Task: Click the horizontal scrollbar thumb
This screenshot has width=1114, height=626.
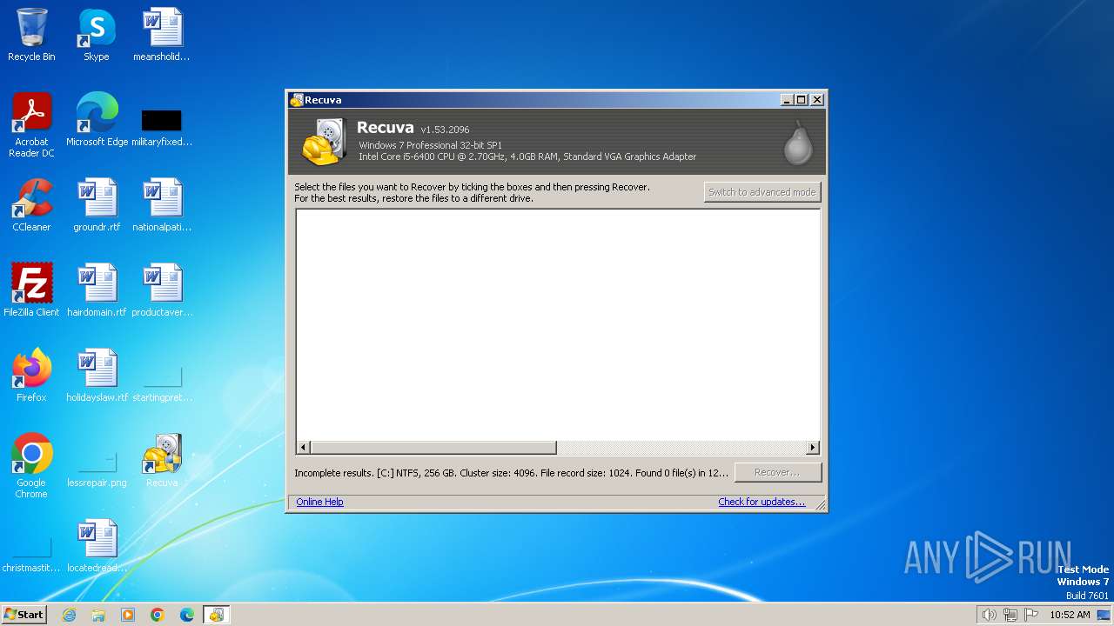Action: (433, 448)
